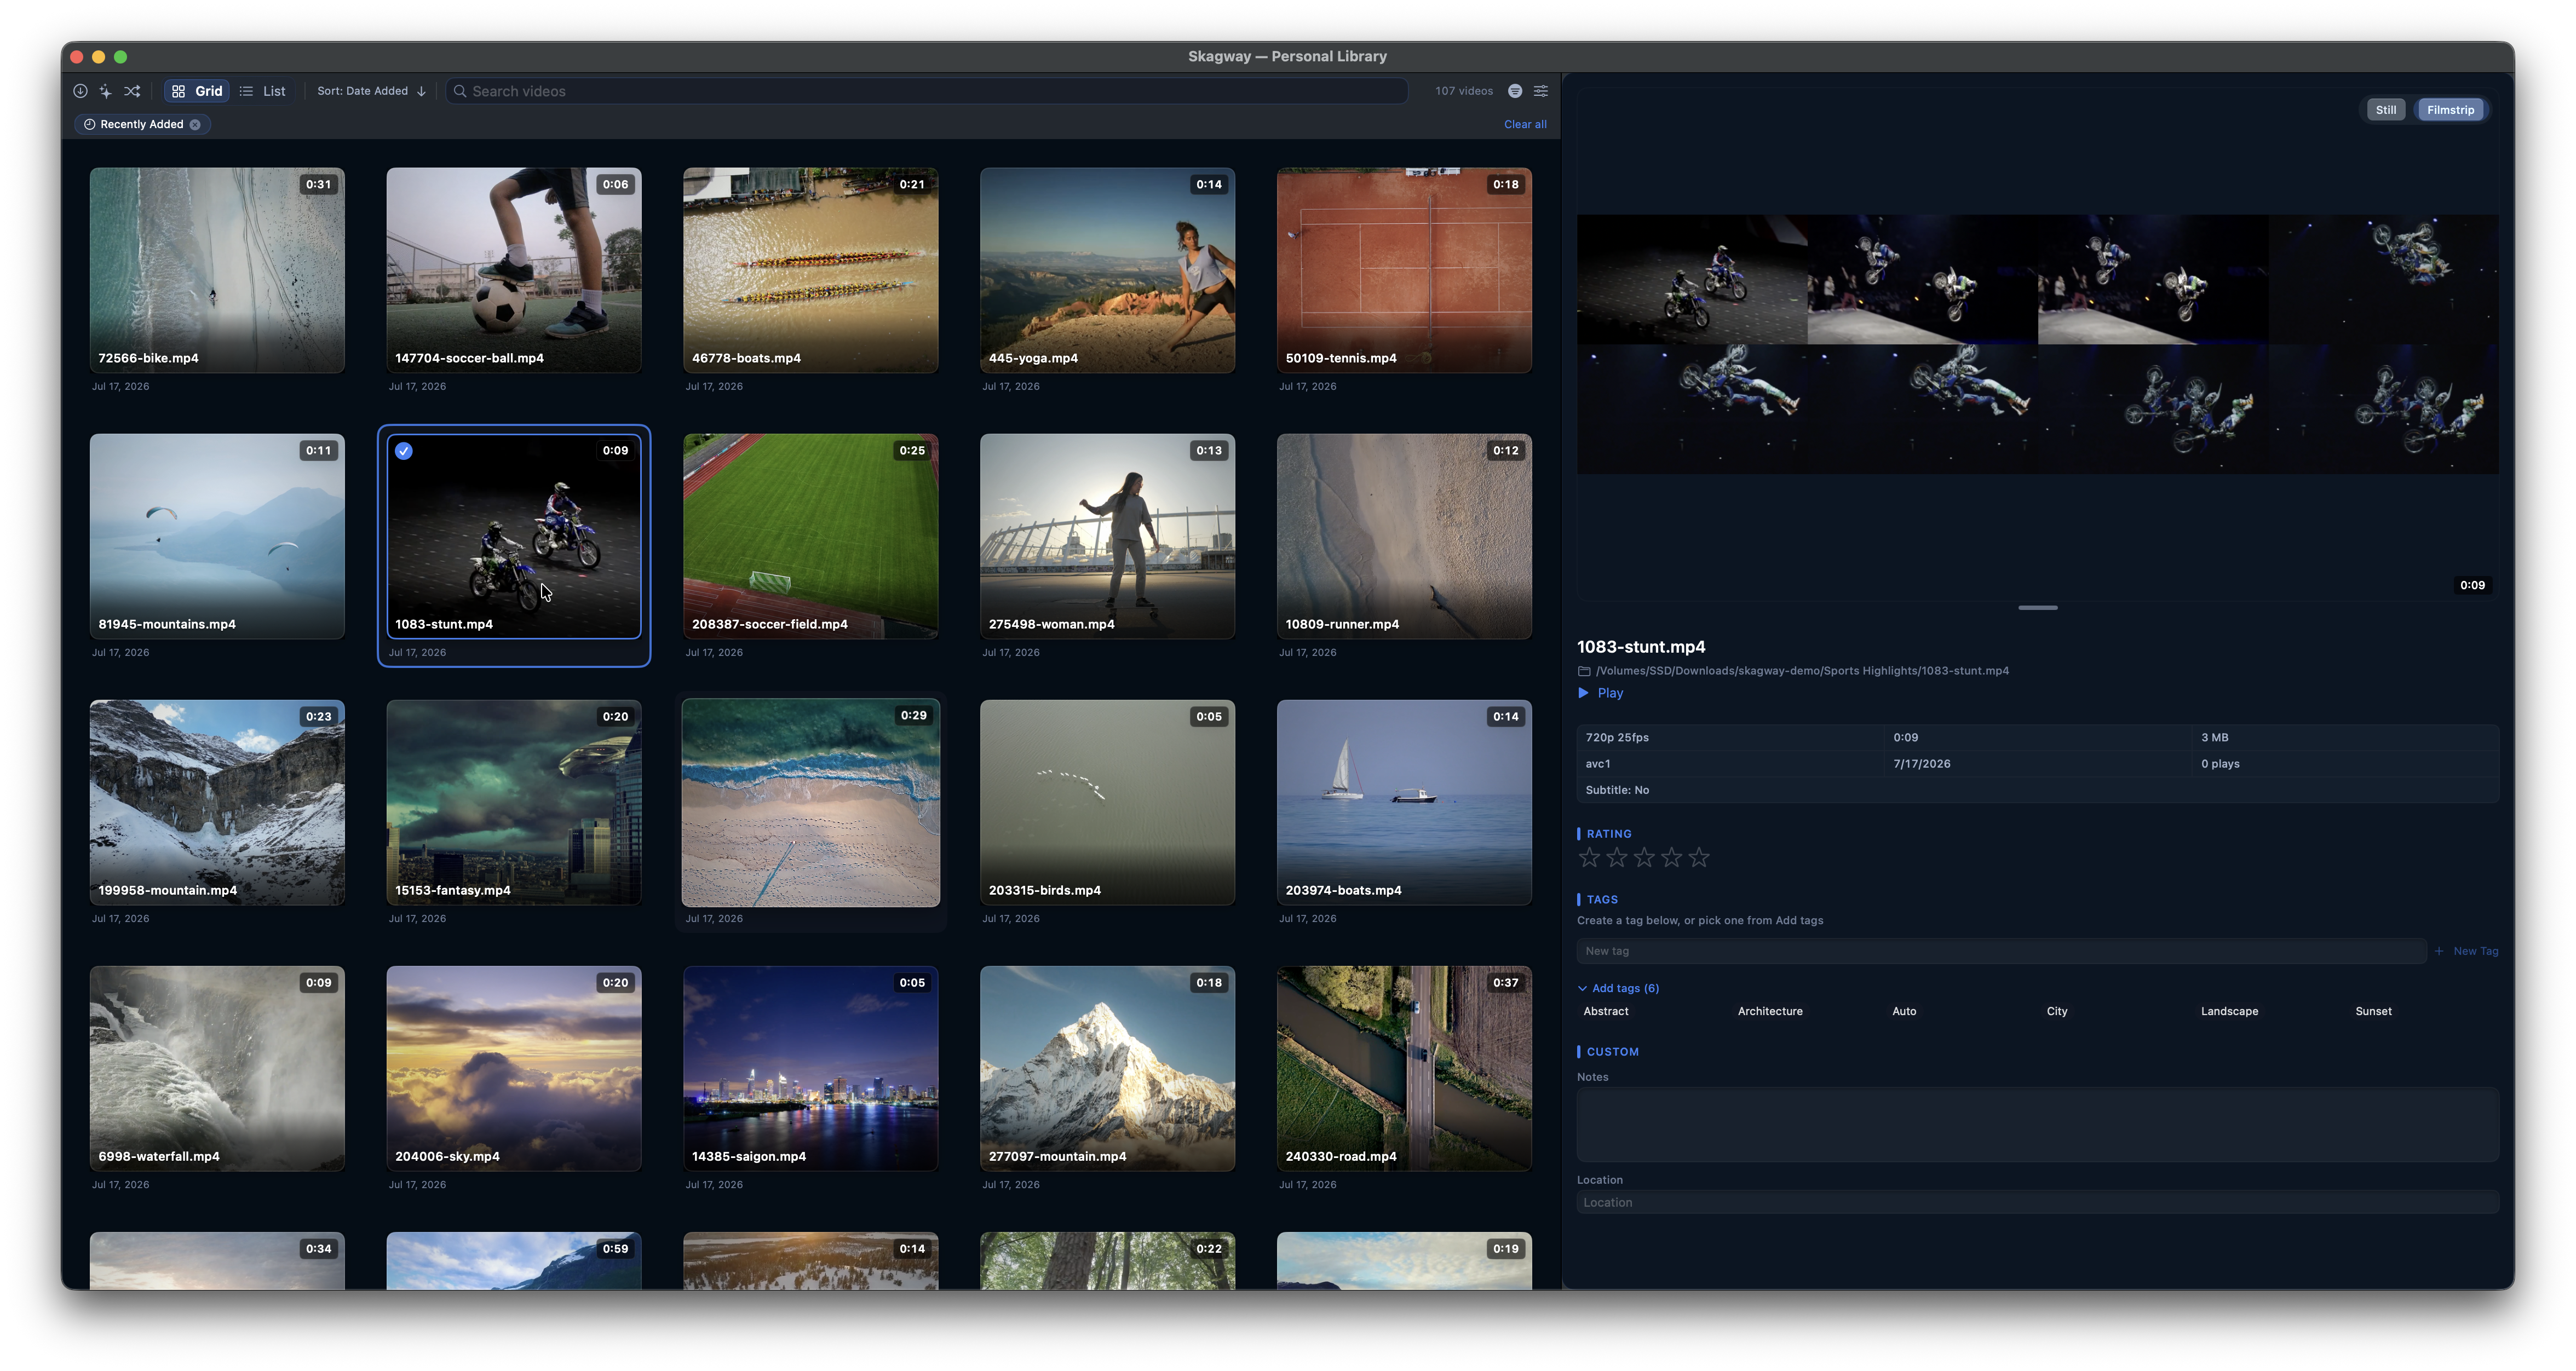Select the 14385-saigon.mp4 thumbnail
Screen dimensions: 2576x1371
(x=810, y=1068)
